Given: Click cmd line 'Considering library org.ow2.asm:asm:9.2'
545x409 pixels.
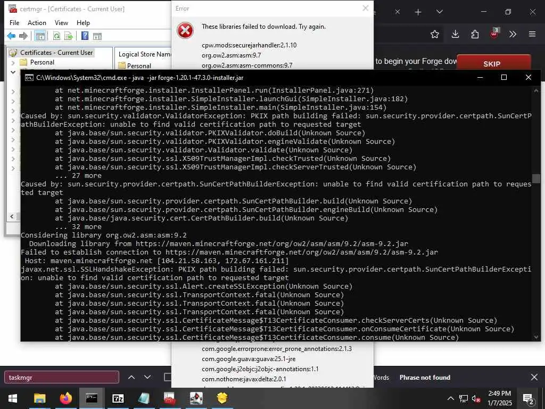Looking at the screenshot, I should tap(104, 235).
